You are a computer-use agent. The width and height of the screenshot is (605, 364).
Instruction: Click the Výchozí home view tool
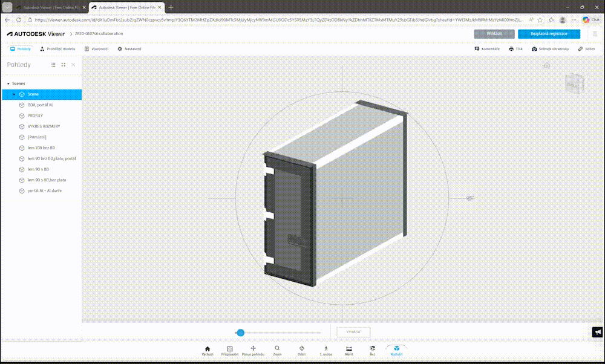208,350
